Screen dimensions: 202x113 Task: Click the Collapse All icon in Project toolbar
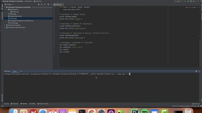coord(45,4)
